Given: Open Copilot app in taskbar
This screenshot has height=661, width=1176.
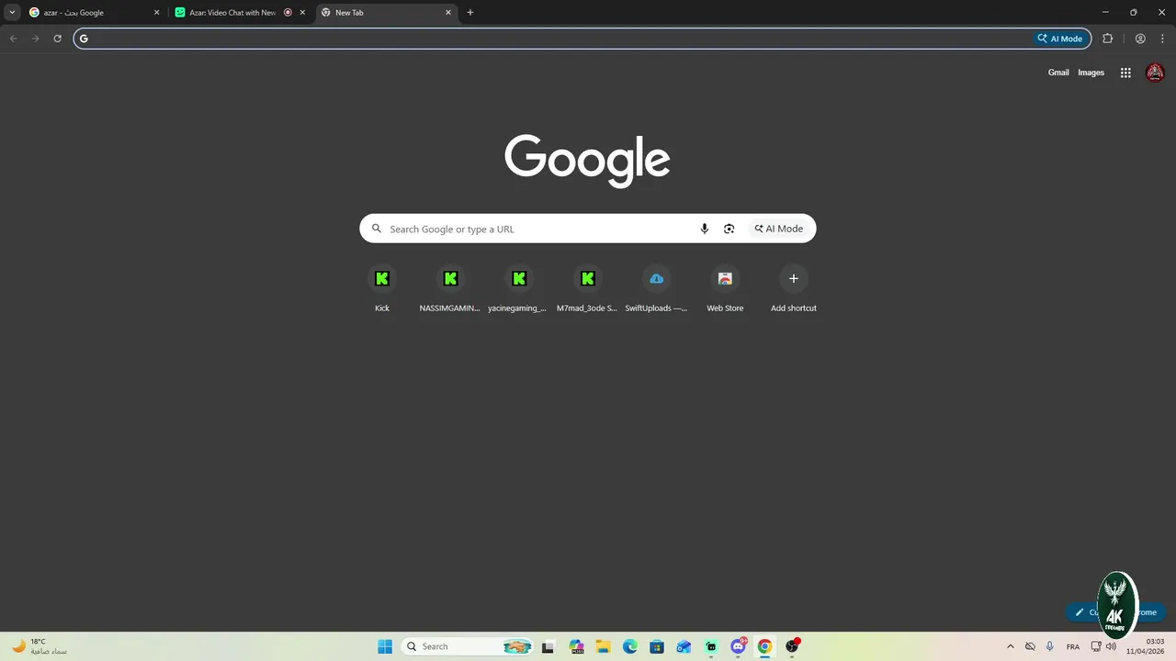Looking at the screenshot, I should (x=576, y=646).
